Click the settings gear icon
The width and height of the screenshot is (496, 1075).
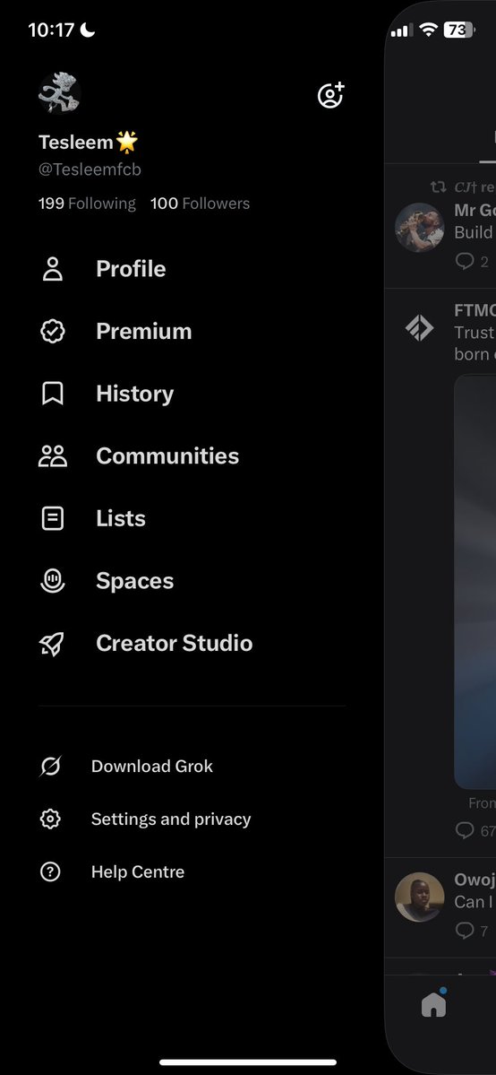click(50, 819)
